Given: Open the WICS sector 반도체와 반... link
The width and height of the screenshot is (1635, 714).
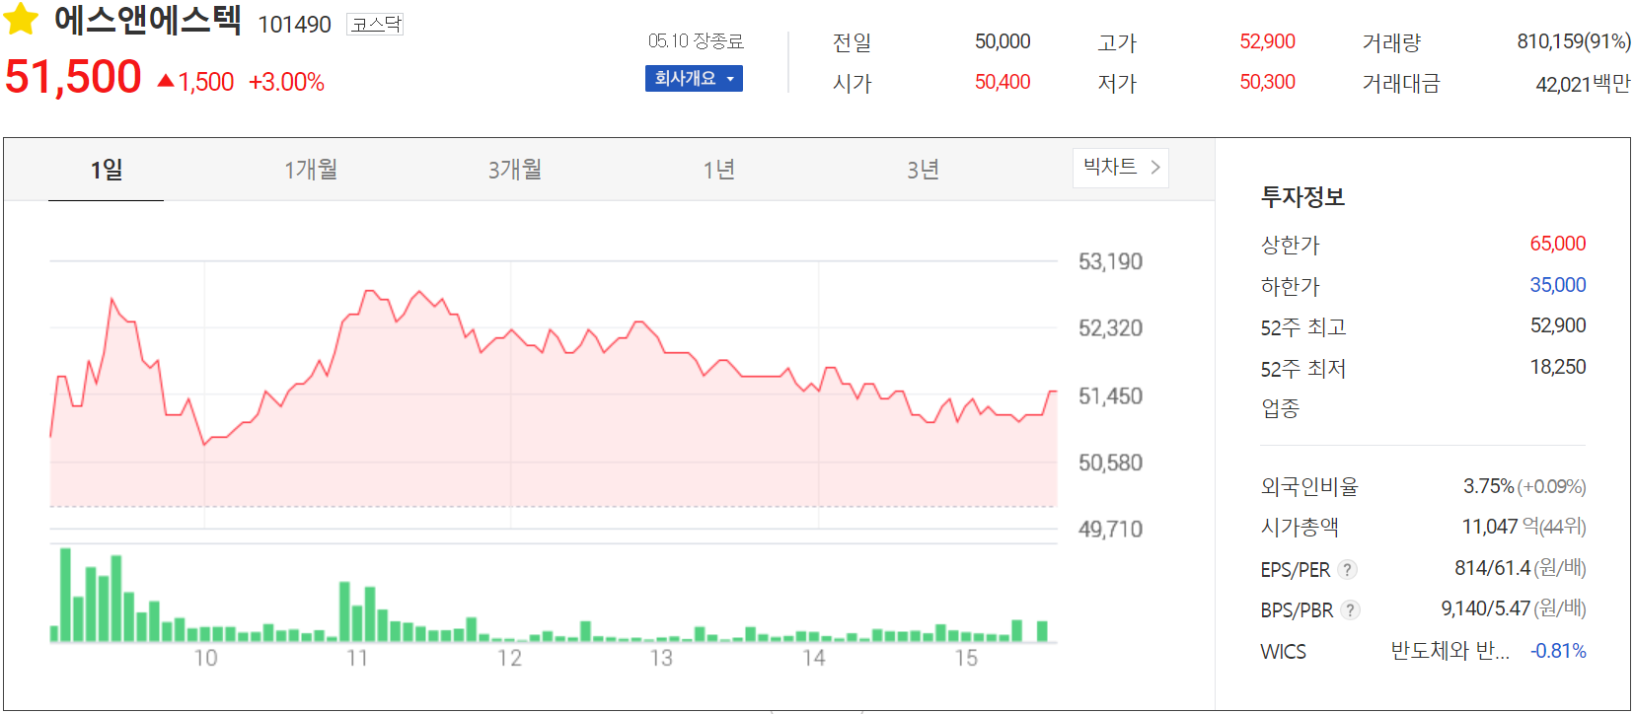Looking at the screenshot, I should [x=1449, y=651].
